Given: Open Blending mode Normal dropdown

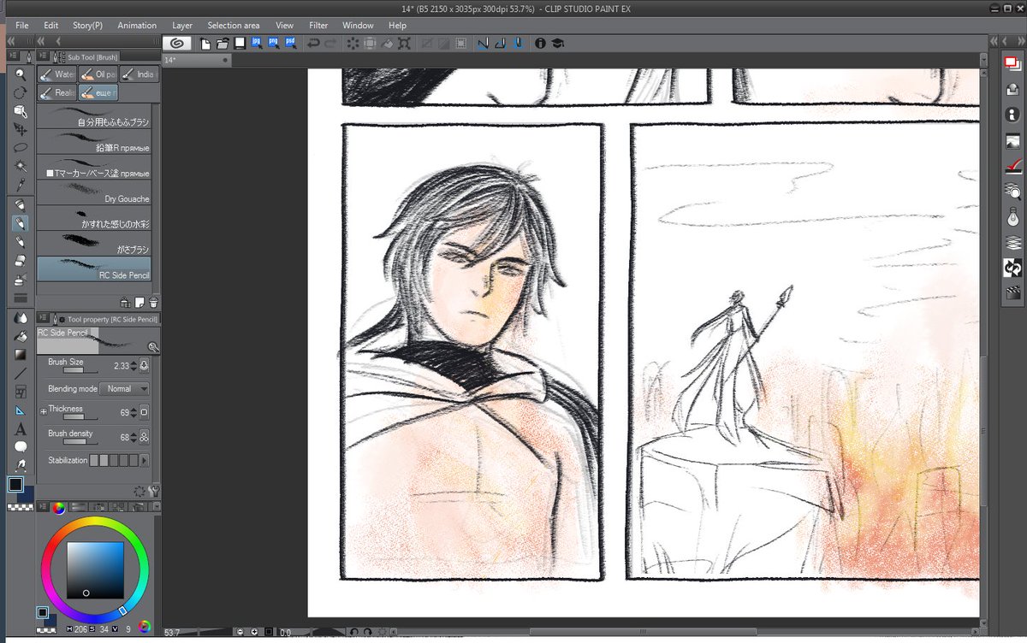Looking at the screenshot, I should (124, 389).
